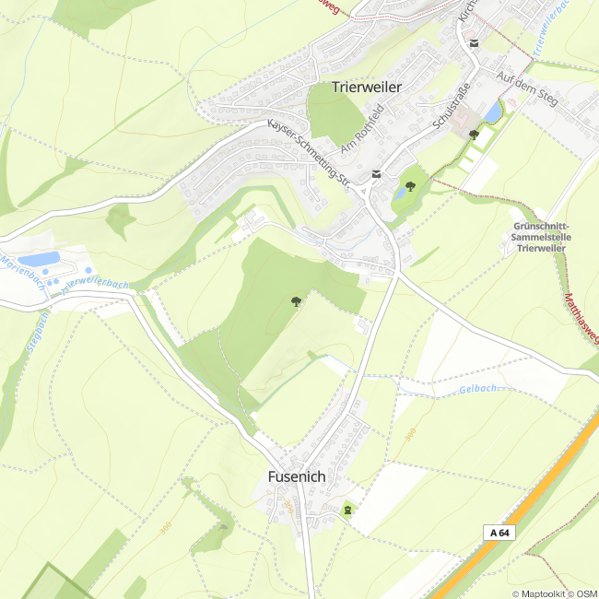
Task: Open the cemetery marker icon in Fusenich
Action: point(347,510)
